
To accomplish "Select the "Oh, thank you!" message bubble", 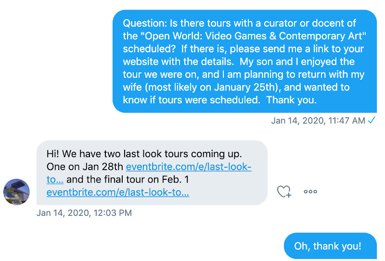I will click(x=330, y=246).
